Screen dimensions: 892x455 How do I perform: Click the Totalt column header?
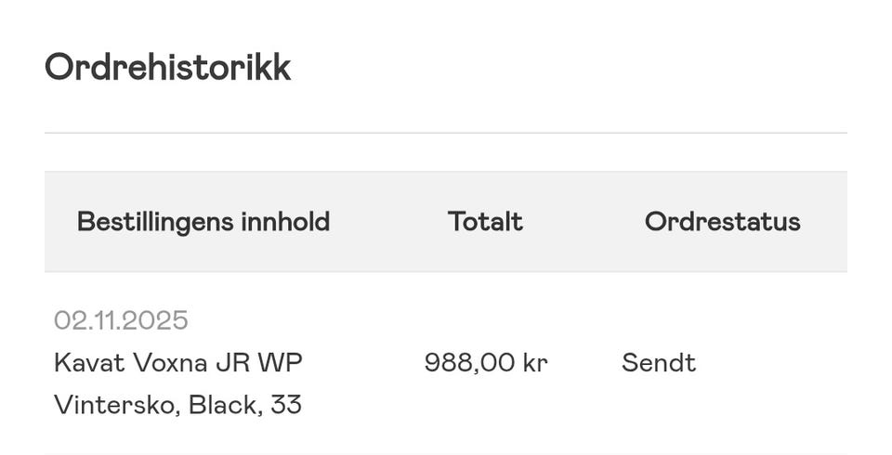point(485,222)
